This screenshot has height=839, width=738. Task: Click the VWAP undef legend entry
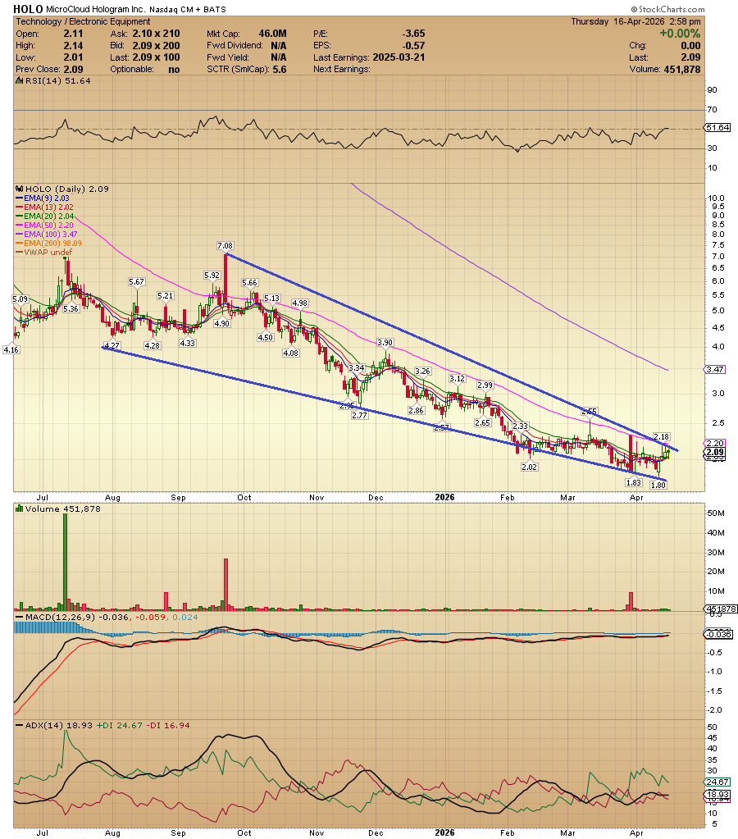click(x=44, y=252)
